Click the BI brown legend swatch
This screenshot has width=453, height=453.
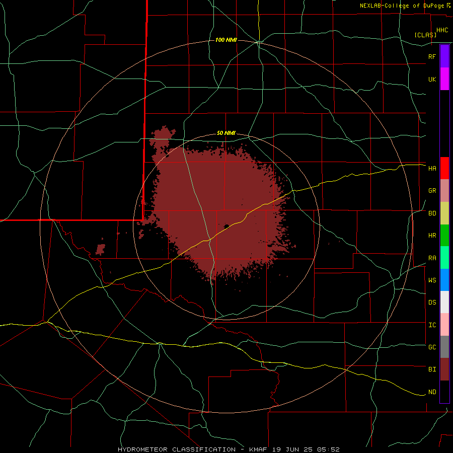(444, 369)
